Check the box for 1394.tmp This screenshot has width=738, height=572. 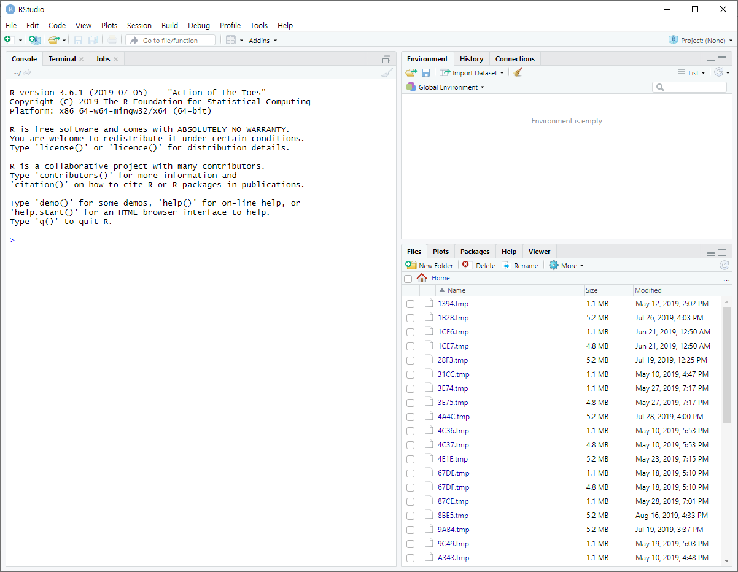[410, 304]
